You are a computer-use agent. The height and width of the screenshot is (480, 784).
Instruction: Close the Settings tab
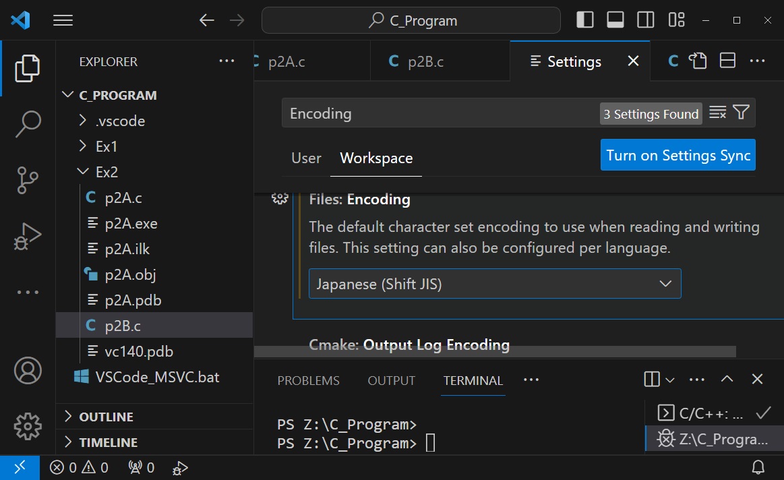634,61
